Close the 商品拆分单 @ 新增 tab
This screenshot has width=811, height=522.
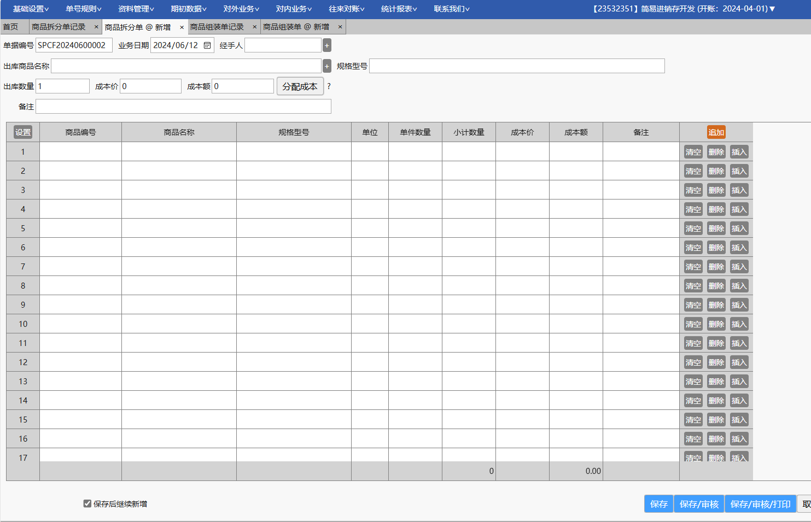[x=182, y=27]
